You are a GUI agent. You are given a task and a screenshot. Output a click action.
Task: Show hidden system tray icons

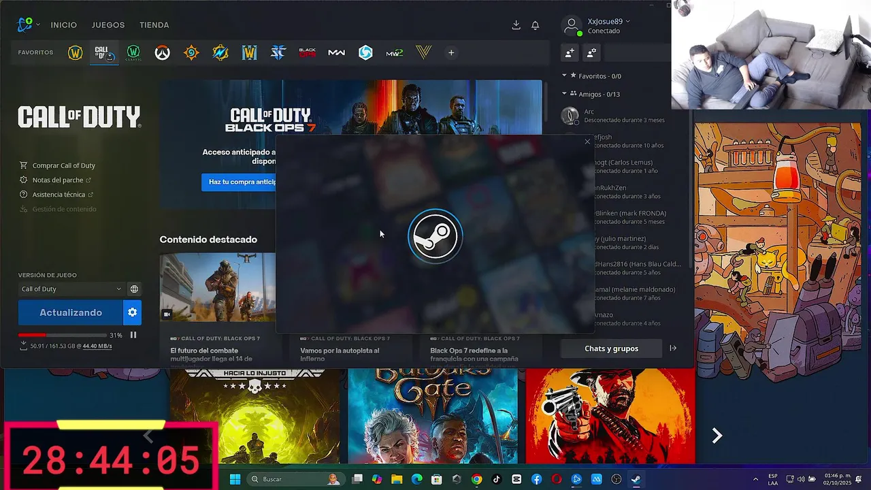click(755, 479)
